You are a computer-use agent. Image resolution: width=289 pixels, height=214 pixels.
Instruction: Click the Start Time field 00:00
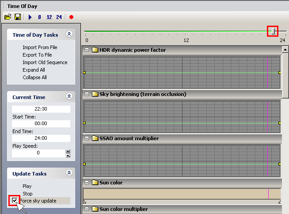coord(41,123)
